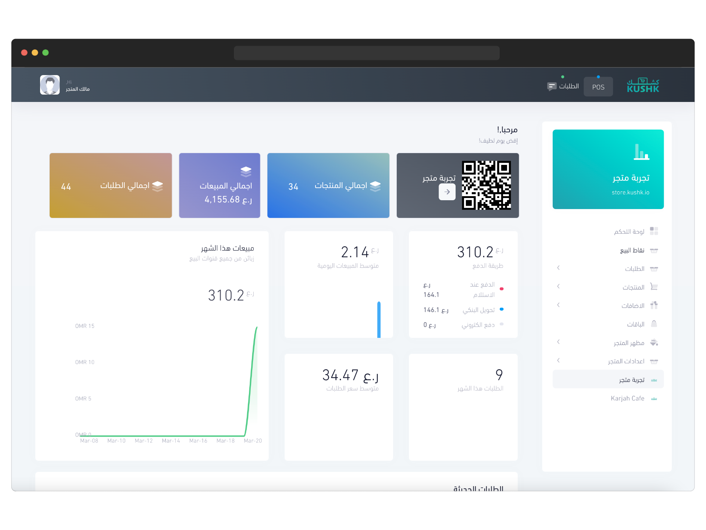
Task: Expand the الطلبات sidebar submenu chevron
Action: [558, 268]
